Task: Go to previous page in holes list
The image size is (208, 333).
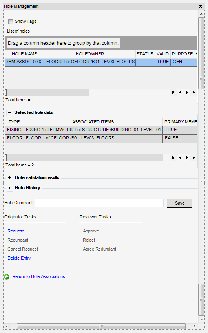Action: [x=180, y=92]
